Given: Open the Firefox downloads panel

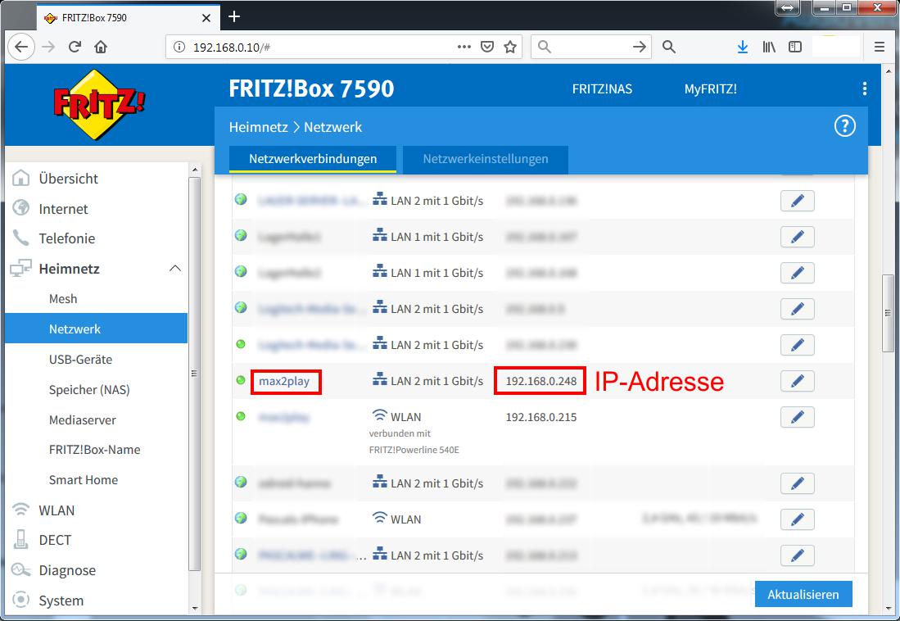Looking at the screenshot, I should (x=742, y=47).
